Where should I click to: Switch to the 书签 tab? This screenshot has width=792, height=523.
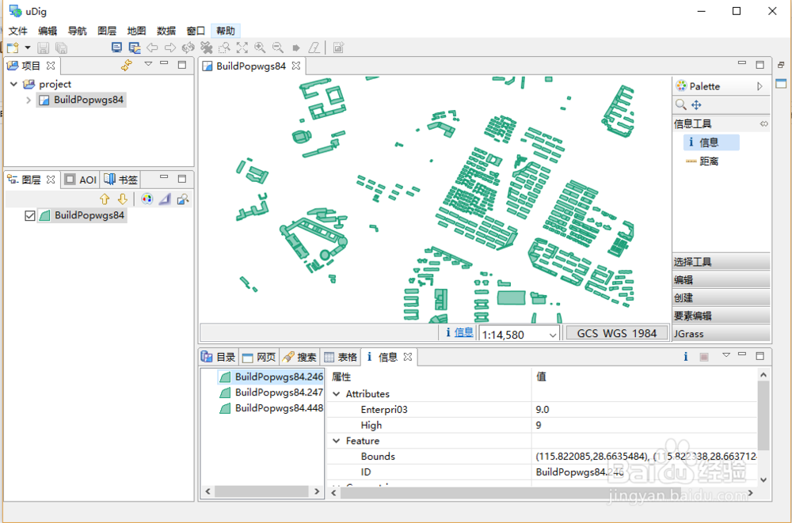coord(120,180)
